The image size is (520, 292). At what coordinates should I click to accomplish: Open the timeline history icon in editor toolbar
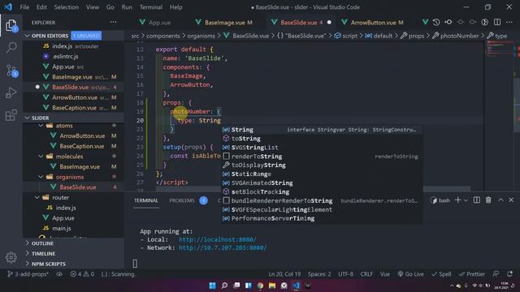[x=436, y=22]
